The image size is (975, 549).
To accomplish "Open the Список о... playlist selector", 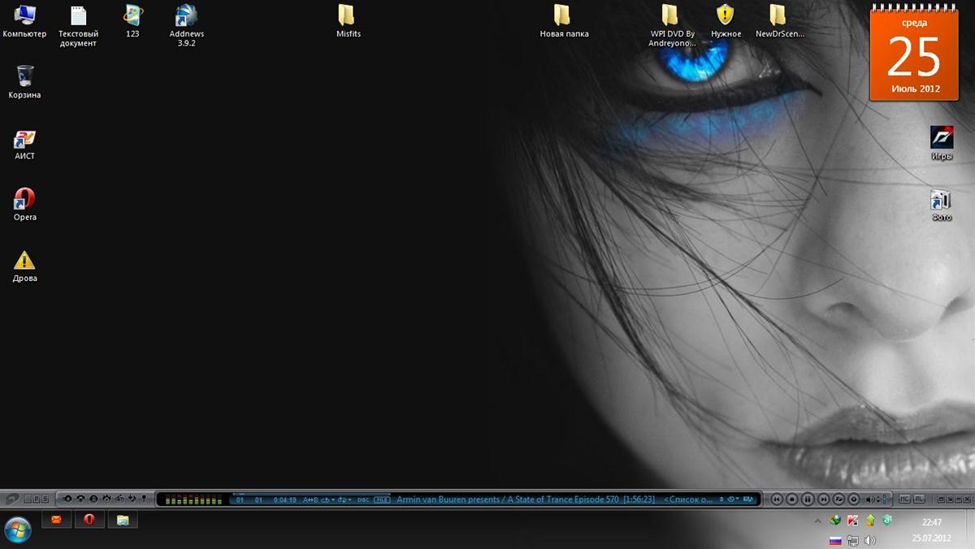I will point(687,499).
